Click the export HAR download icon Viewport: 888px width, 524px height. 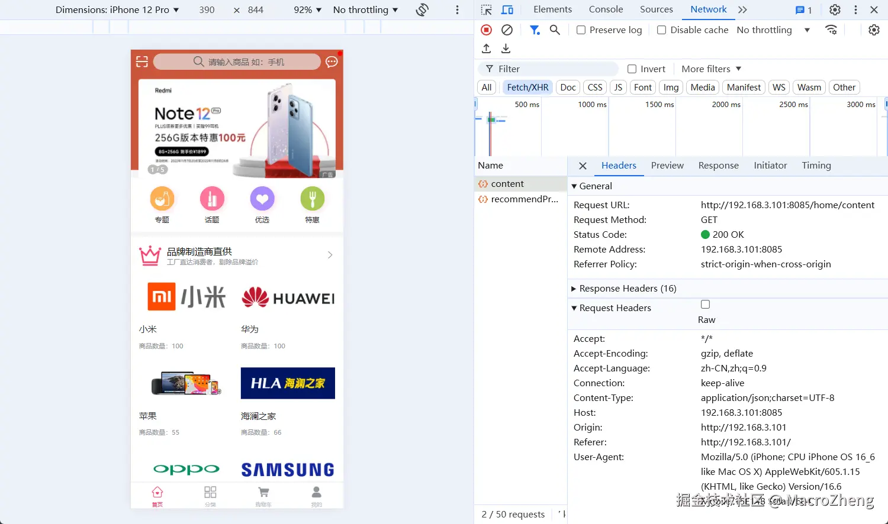tap(506, 48)
